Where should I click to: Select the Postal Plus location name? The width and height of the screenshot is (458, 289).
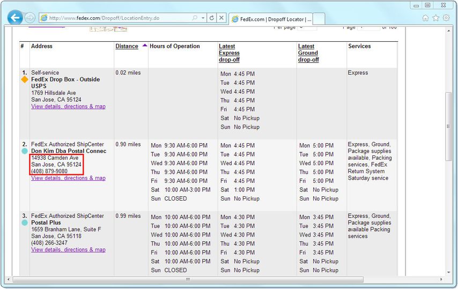[46, 223]
